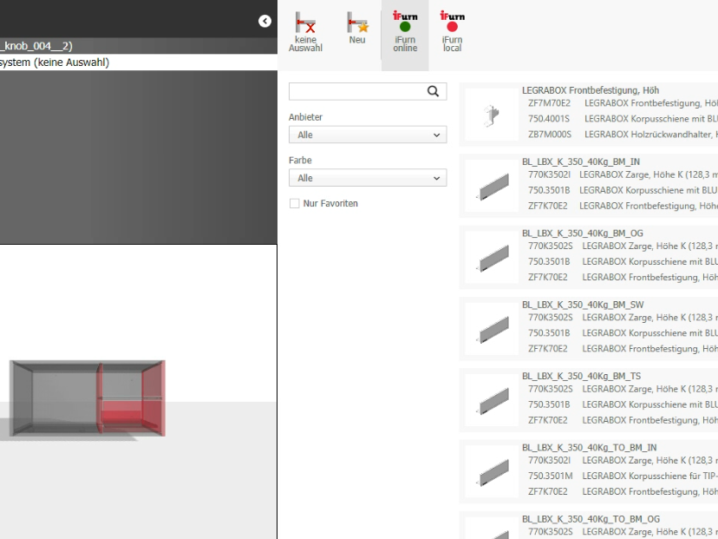This screenshot has width=718, height=539.
Task: Click the BL_LBX_K_350_40Kg_BM_TS title
Action: click(581, 377)
